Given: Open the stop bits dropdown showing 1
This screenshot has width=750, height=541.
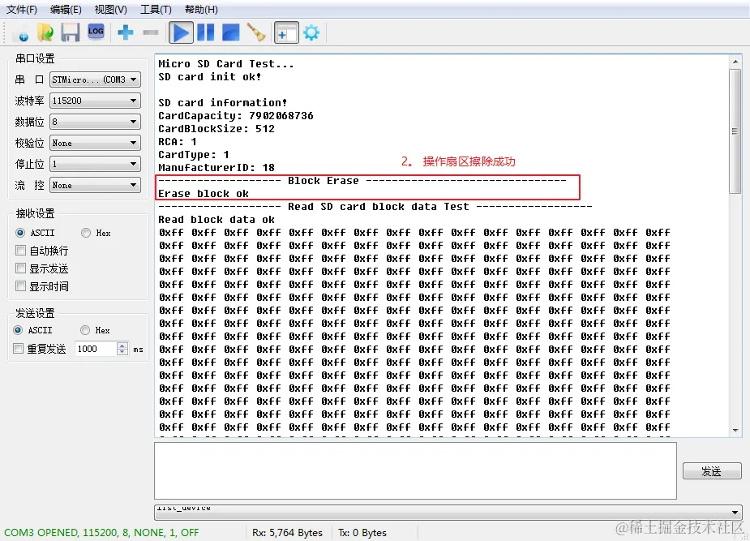Looking at the screenshot, I should [x=95, y=164].
